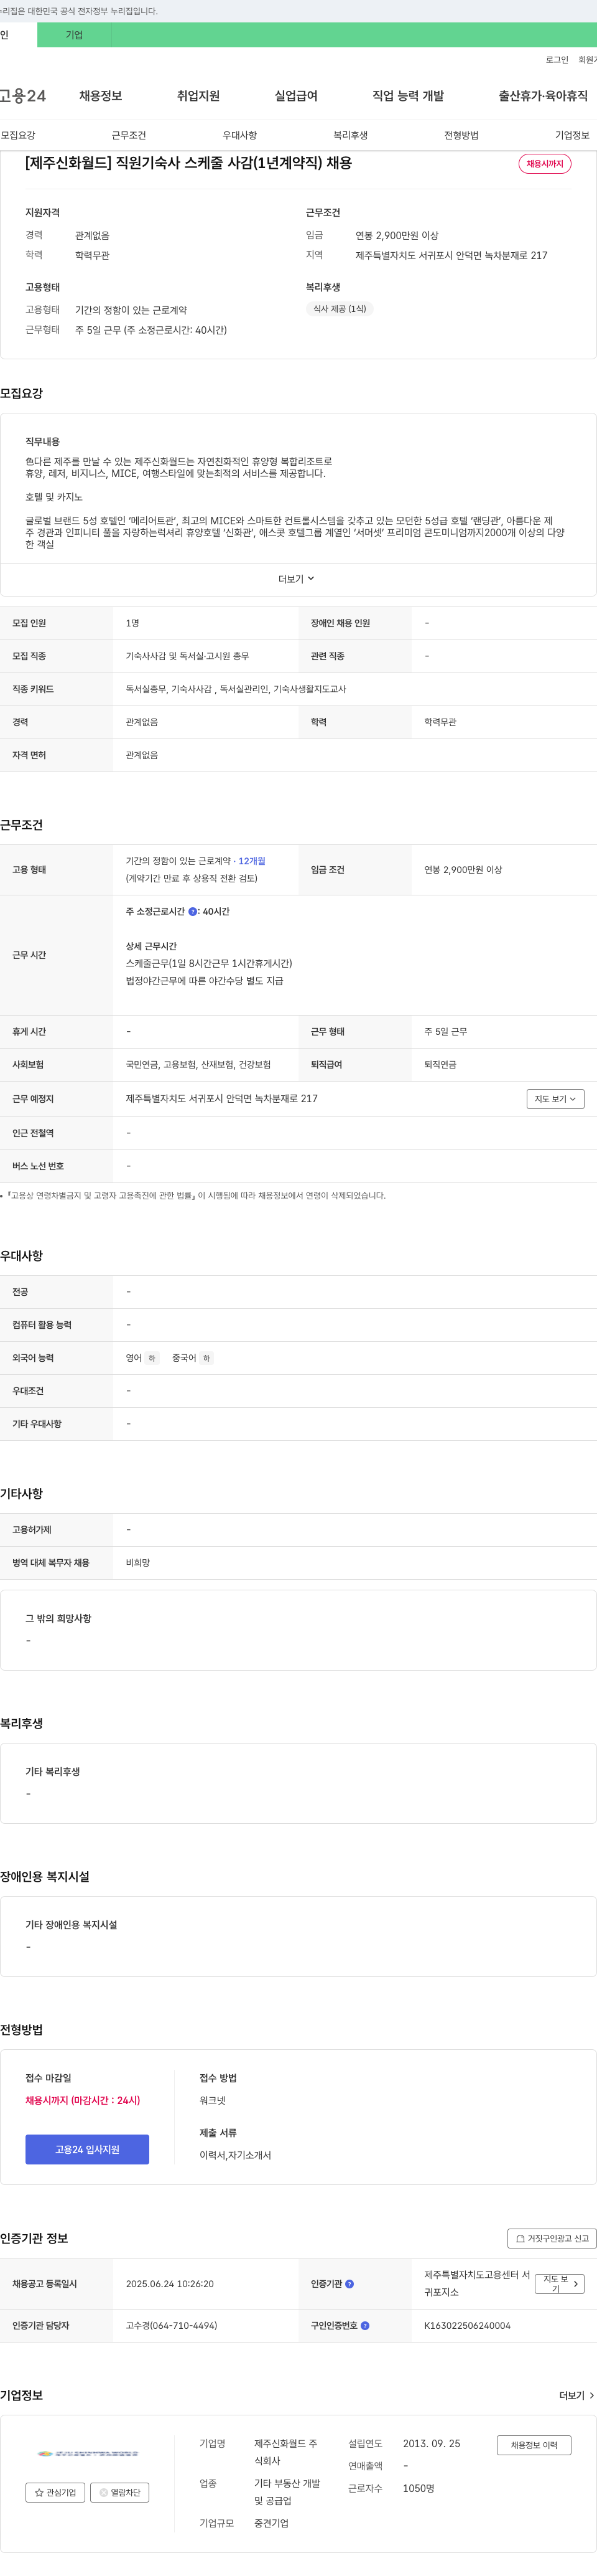Click the 퇴직연금 retirement value

click(440, 1065)
